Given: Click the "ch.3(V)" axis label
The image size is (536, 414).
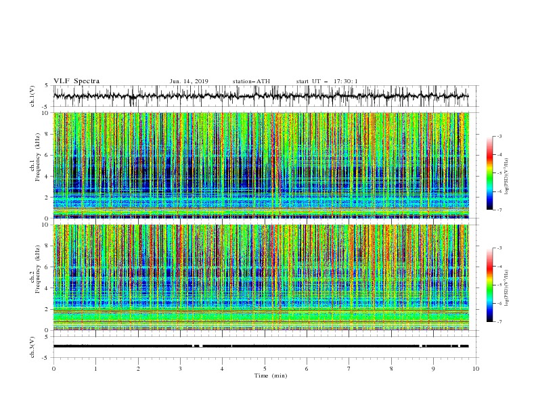Looking at the screenshot, I should tap(32, 347).
